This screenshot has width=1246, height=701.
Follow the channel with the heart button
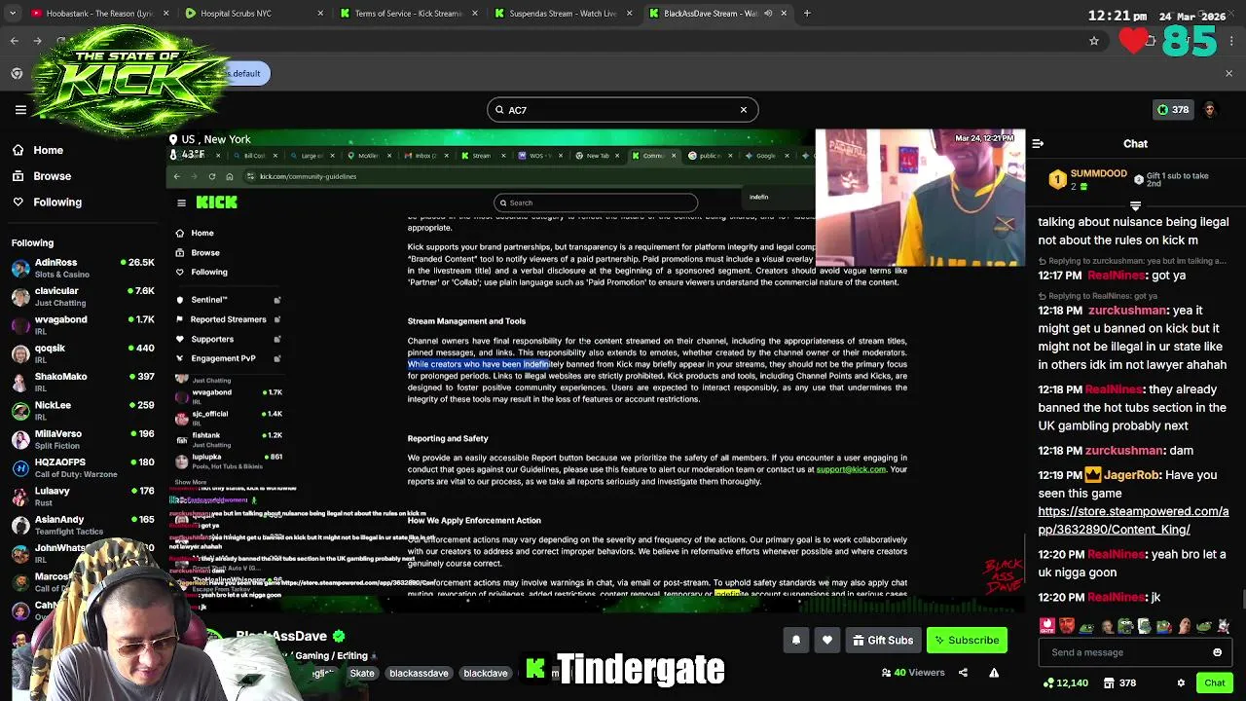click(827, 640)
